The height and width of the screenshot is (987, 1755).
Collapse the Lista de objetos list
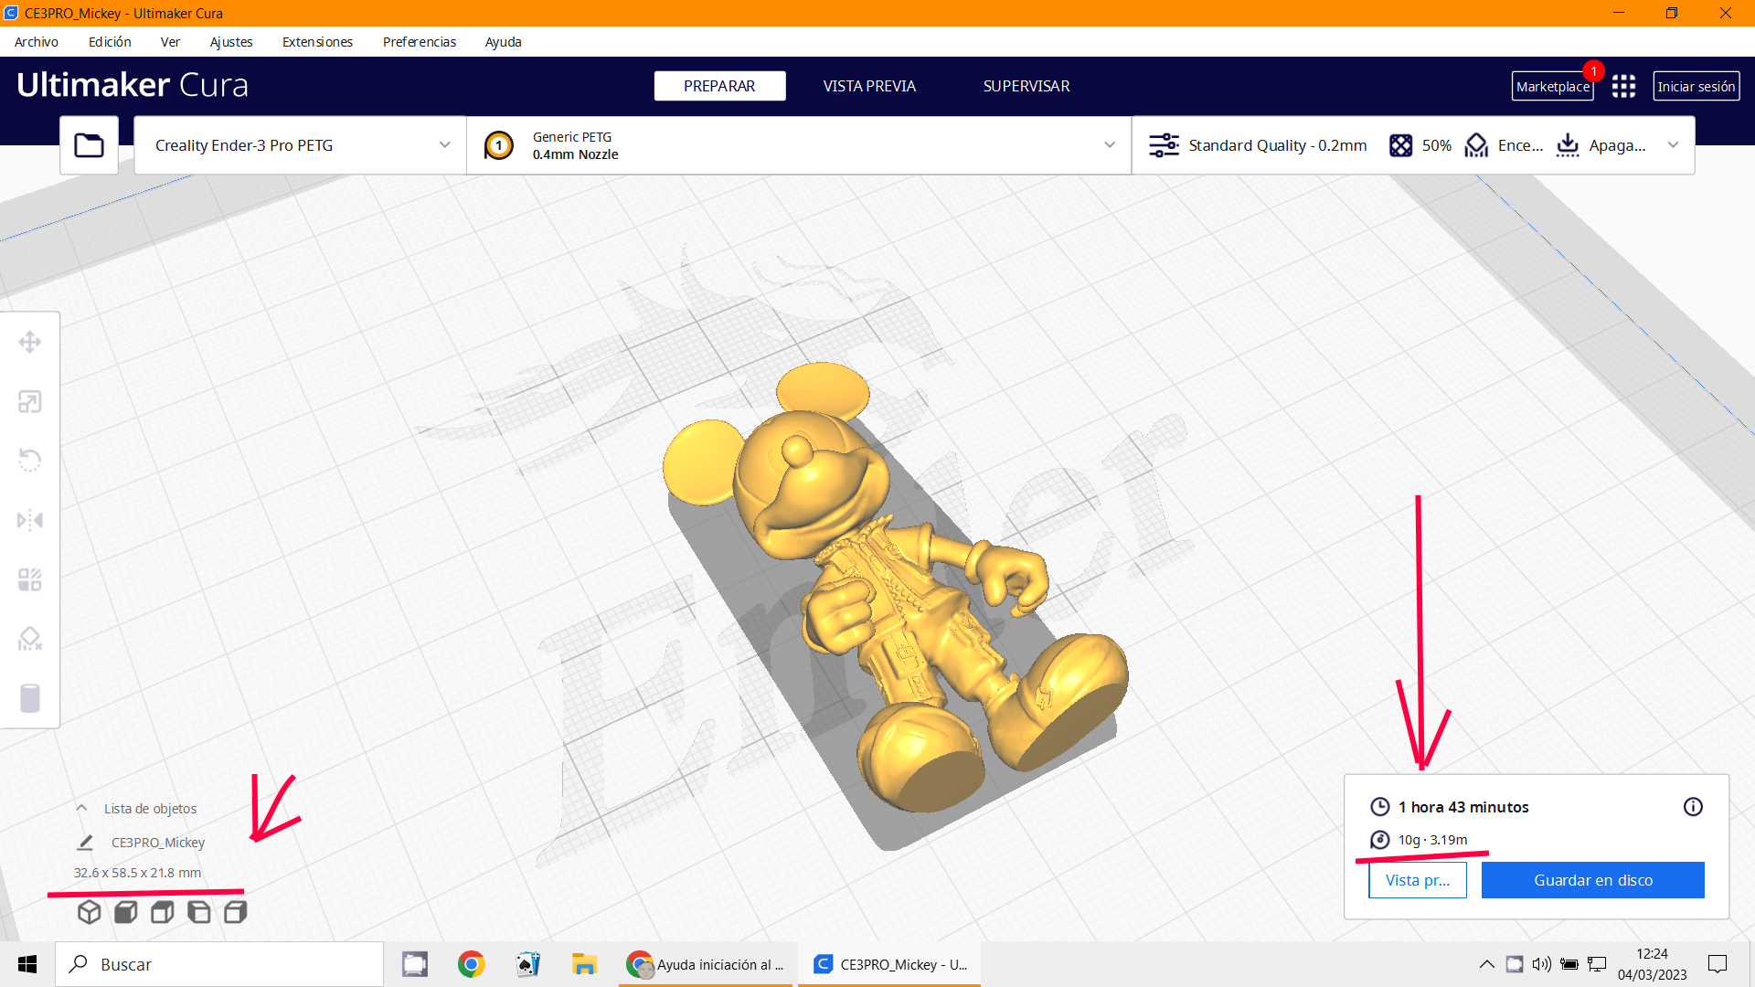click(x=81, y=809)
